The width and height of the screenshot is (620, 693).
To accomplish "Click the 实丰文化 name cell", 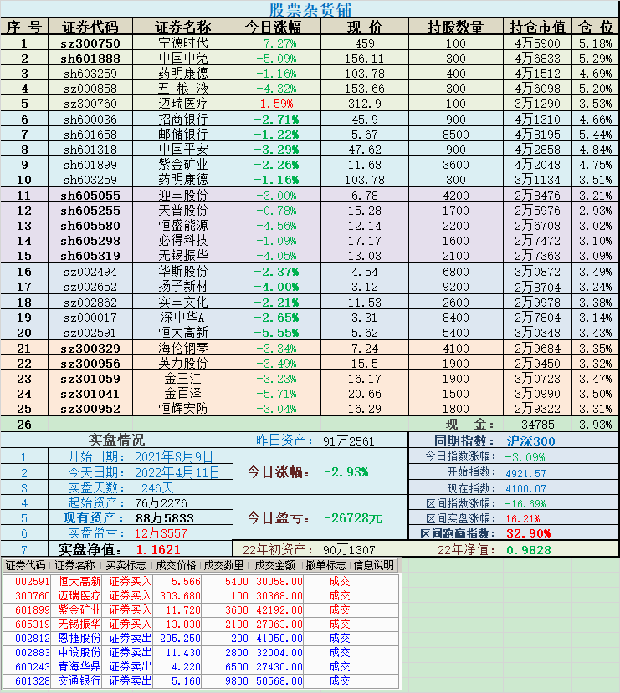I will coord(182,303).
